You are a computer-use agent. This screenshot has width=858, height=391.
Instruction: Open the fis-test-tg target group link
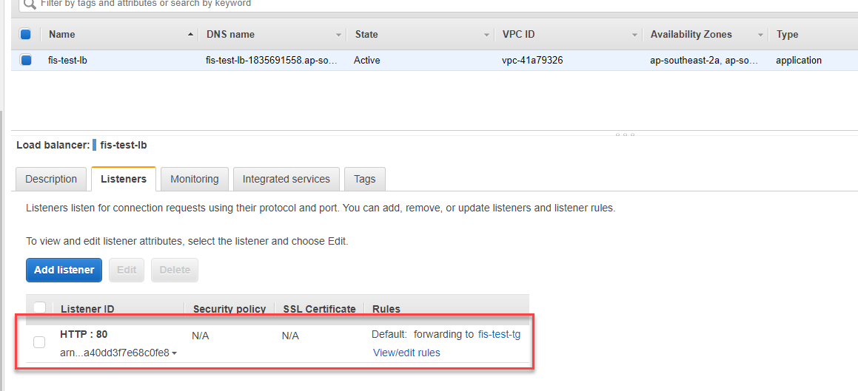click(x=499, y=334)
